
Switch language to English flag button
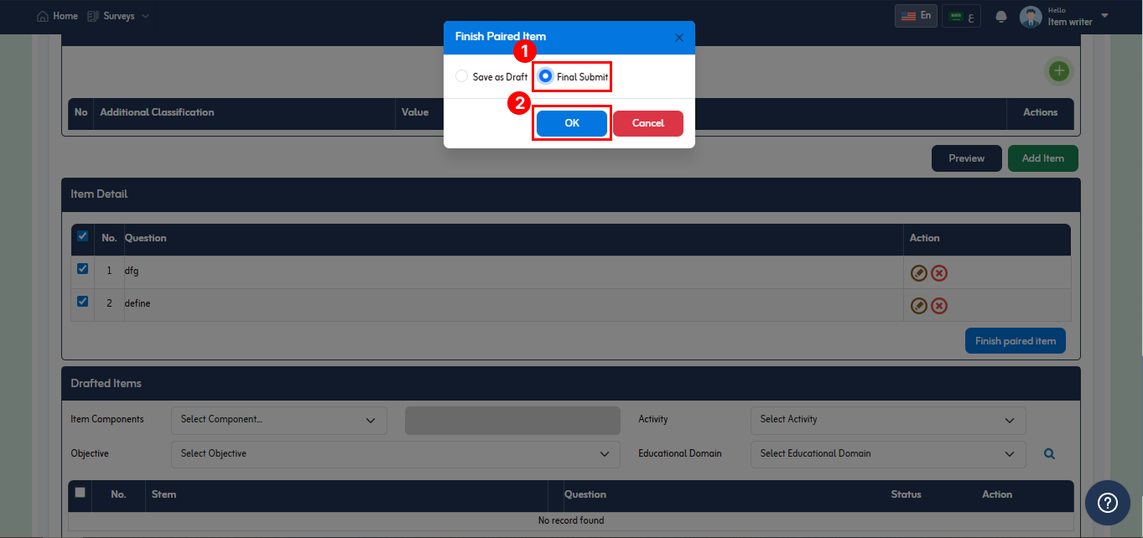click(916, 16)
